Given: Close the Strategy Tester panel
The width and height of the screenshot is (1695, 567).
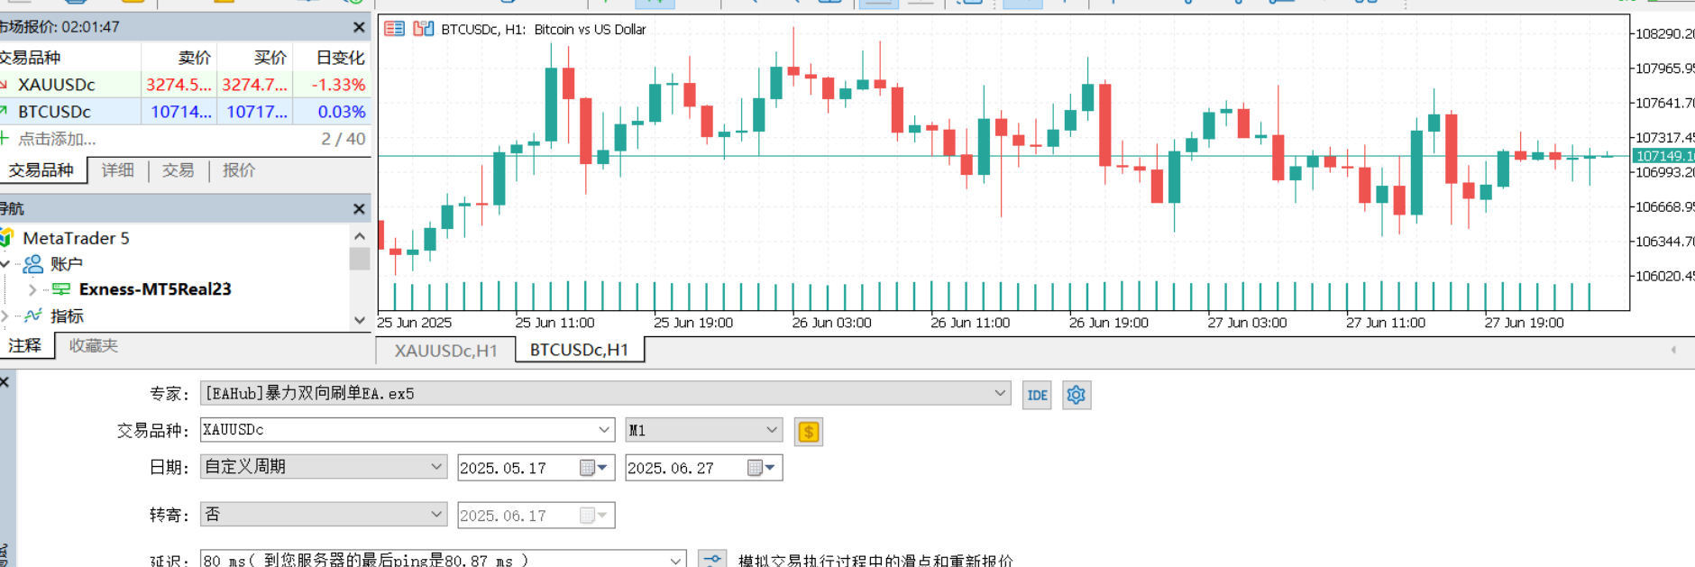Looking at the screenshot, I should [x=5, y=382].
